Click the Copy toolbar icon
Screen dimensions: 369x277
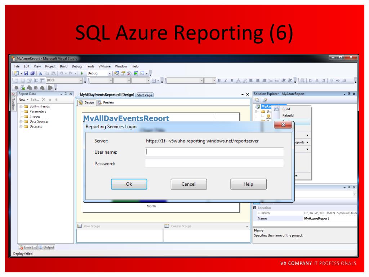47,74
